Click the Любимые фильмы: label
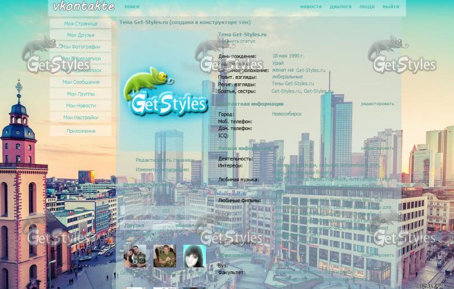This screenshot has width=454, height=289. [239, 200]
